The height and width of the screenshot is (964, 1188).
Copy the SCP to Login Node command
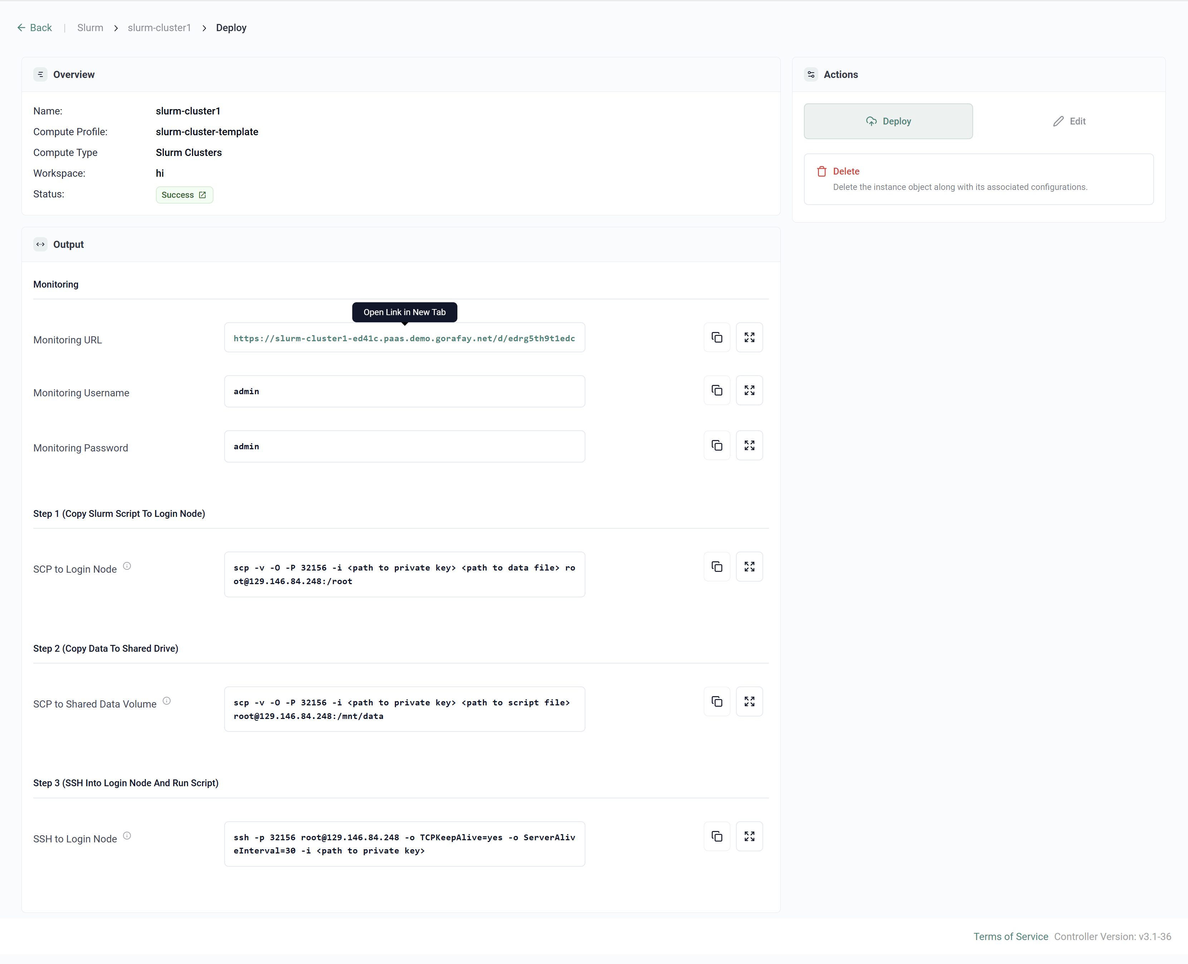tap(717, 566)
